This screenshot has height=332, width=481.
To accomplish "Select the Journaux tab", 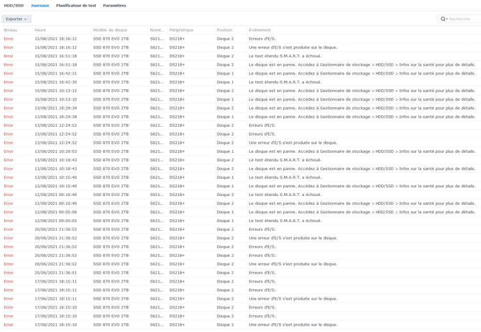I will pyautogui.click(x=40, y=5).
